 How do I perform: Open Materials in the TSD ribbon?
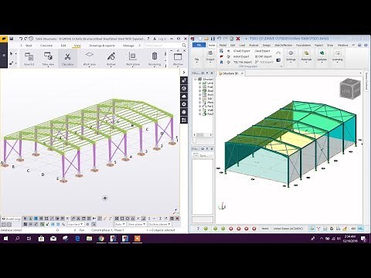click(306, 56)
